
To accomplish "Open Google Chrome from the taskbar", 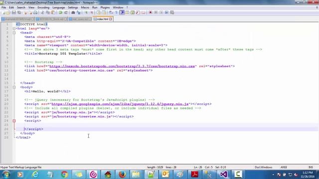I will tap(64, 175).
